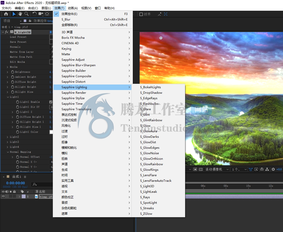This screenshot has height=232, width=283.
Task: Click the timeline layer search field
Action: (x=42, y=184)
